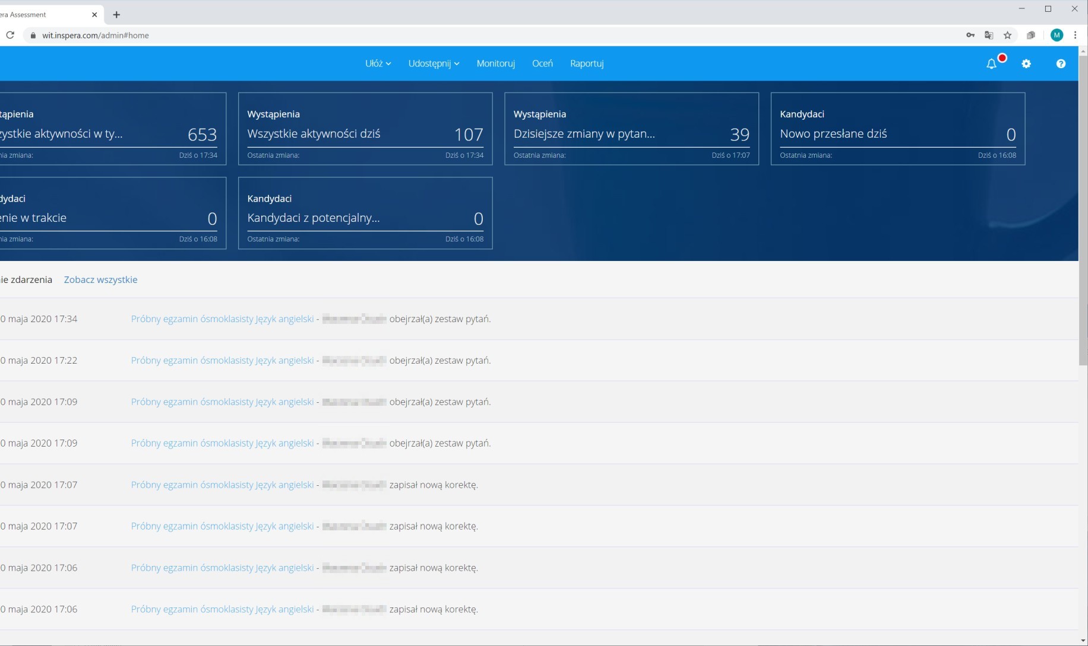Click the translate page icon
Viewport: 1088px width, 646px height.
[x=989, y=35]
